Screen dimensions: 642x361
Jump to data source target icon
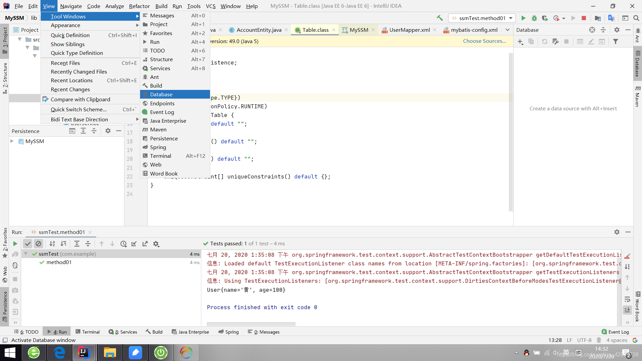click(592, 30)
